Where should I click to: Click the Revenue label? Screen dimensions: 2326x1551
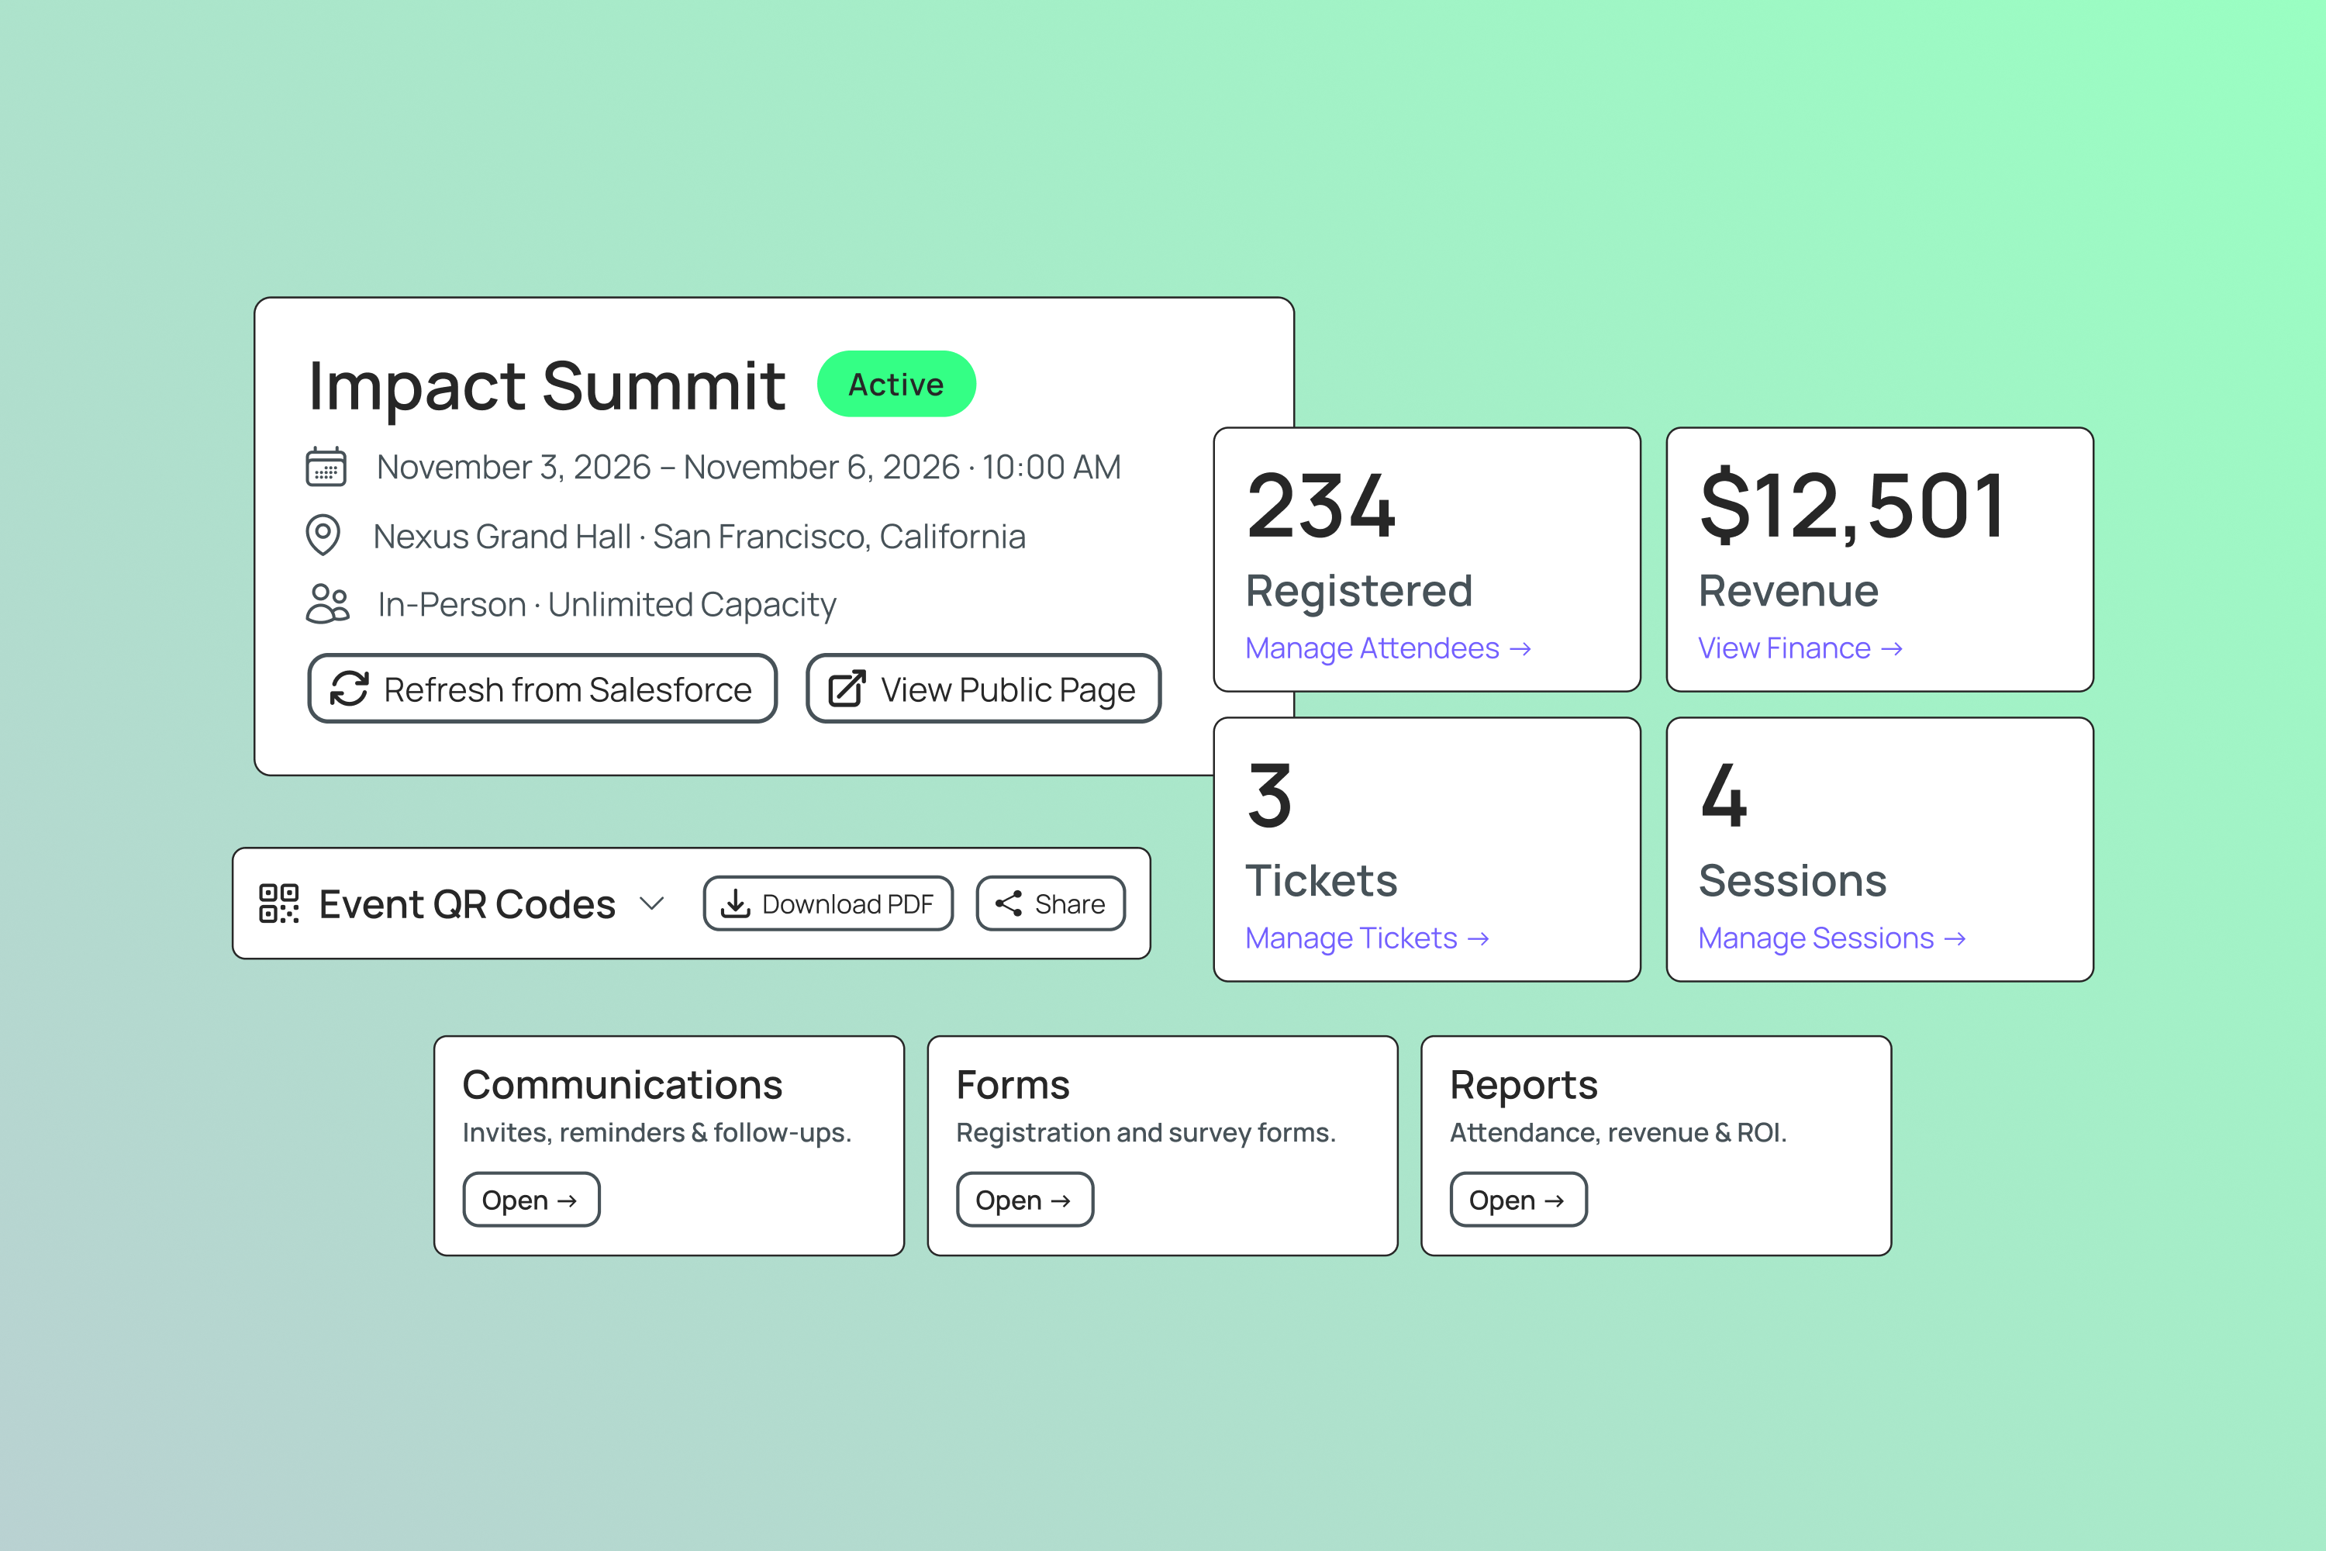[x=1788, y=590]
